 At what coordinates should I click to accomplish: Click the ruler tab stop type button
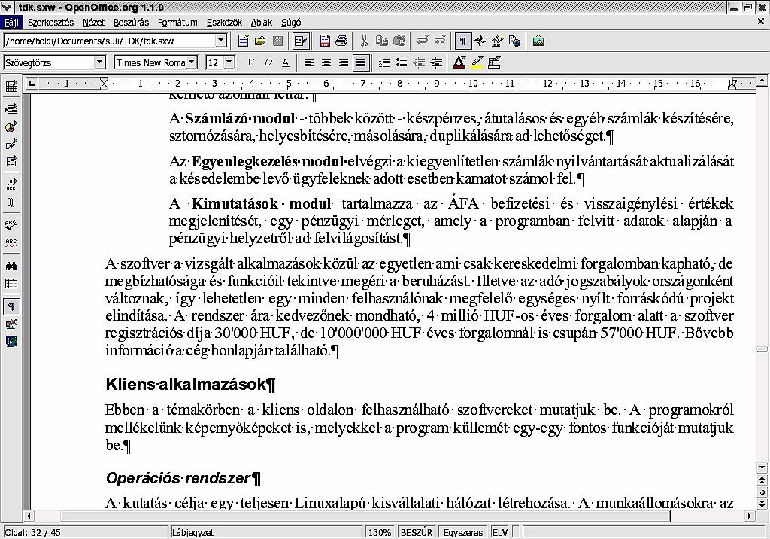pos(31,84)
